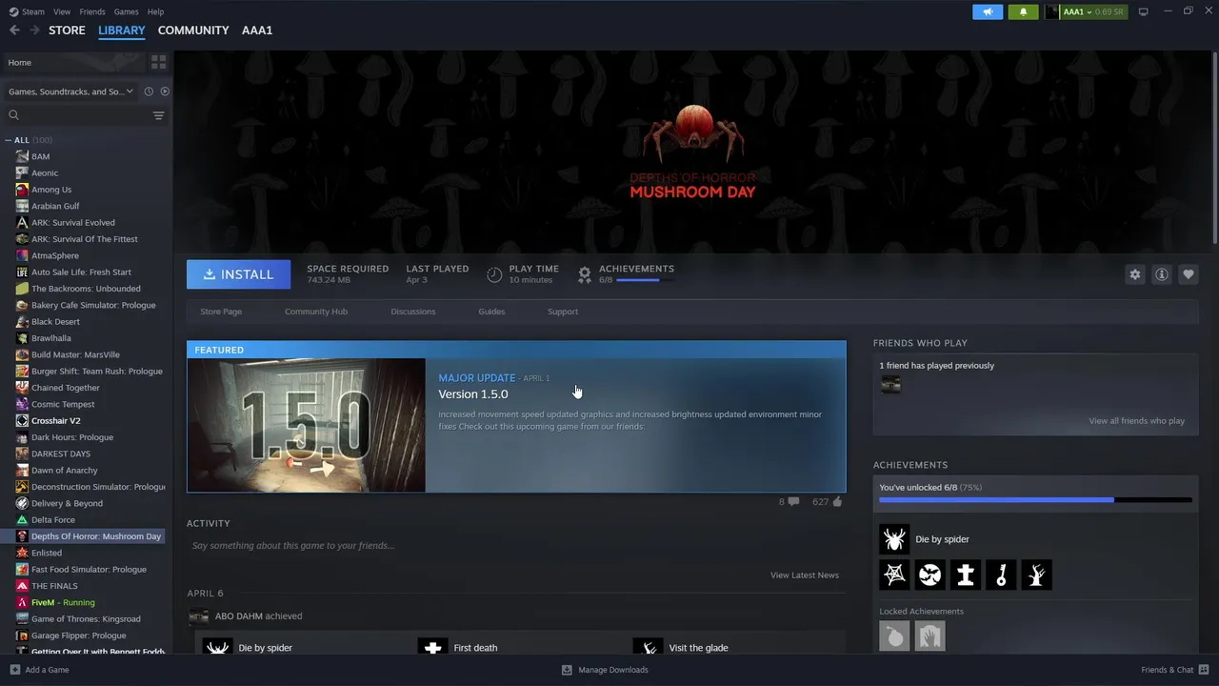This screenshot has height=686, width=1219.
Task: Open the Guides link
Action: (491, 312)
